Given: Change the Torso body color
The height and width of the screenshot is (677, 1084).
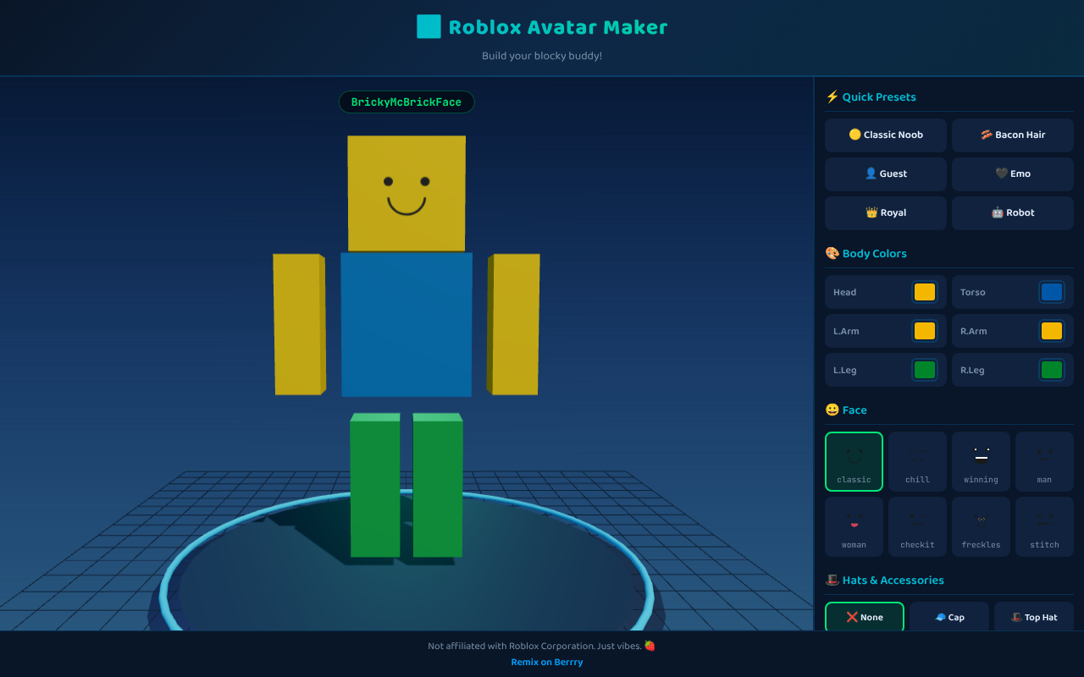Looking at the screenshot, I should (1051, 291).
